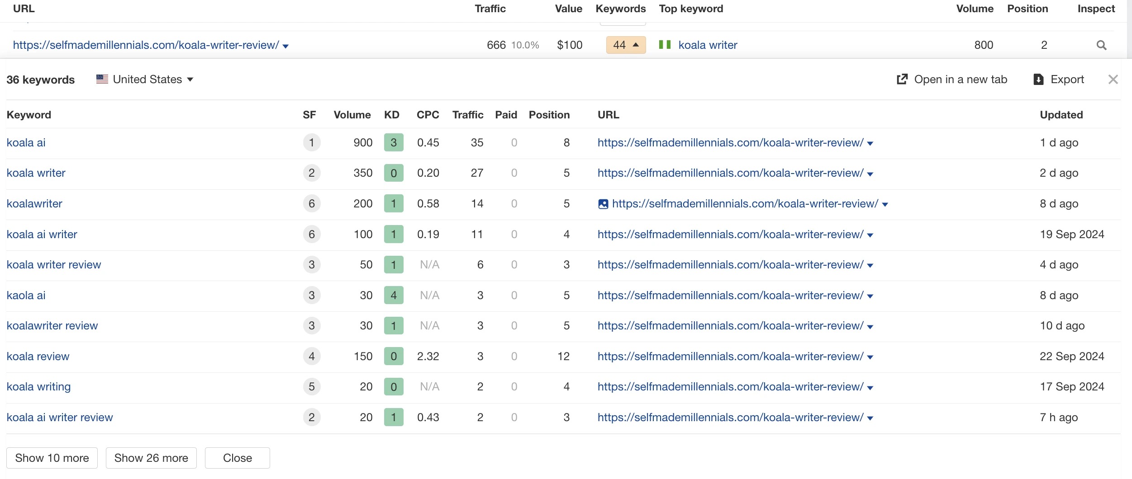The image size is (1132, 479).
Task: Click the KD badge 4 for kaola ai
Action: pyautogui.click(x=394, y=296)
